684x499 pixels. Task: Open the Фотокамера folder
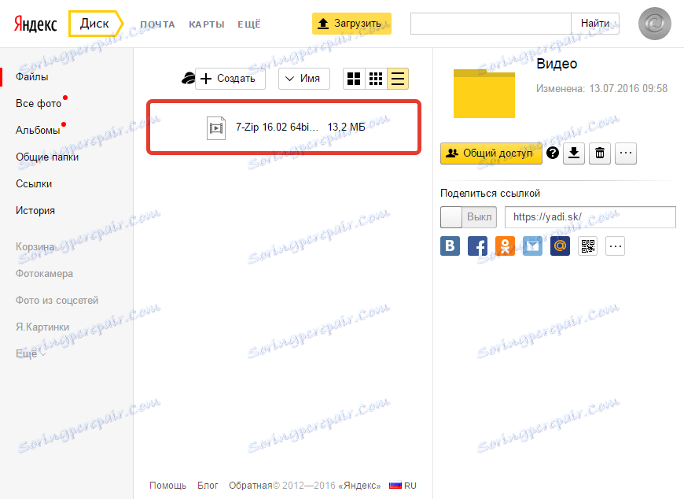coord(44,274)
